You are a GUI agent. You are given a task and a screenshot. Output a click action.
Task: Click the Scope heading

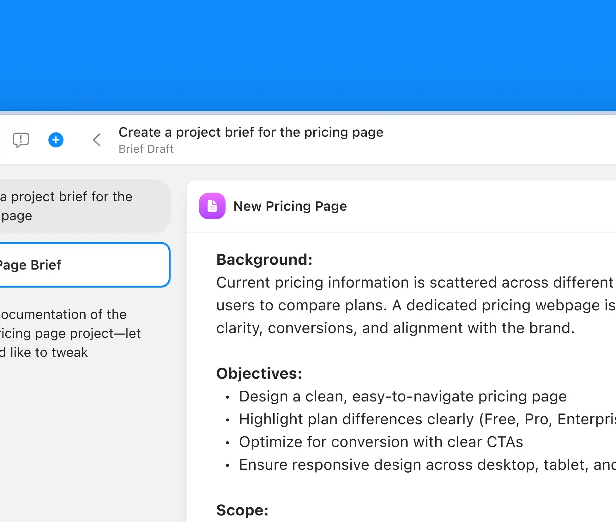click(242, 510)
